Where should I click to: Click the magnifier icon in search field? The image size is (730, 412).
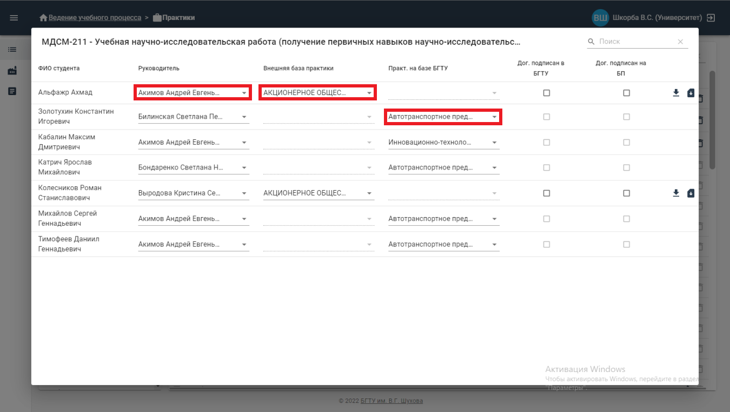[591, 42]
